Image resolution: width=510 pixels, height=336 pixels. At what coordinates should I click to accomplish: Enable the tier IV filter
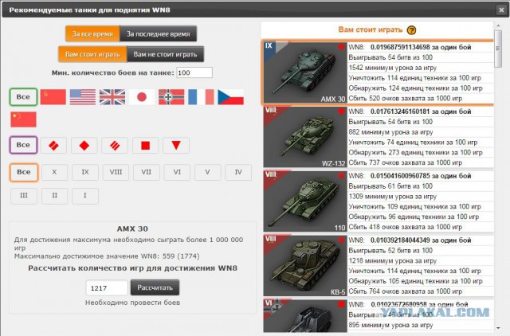(238, 172)
